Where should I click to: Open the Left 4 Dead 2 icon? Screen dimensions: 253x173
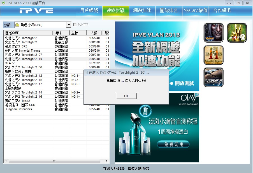(x=237, y=33)
